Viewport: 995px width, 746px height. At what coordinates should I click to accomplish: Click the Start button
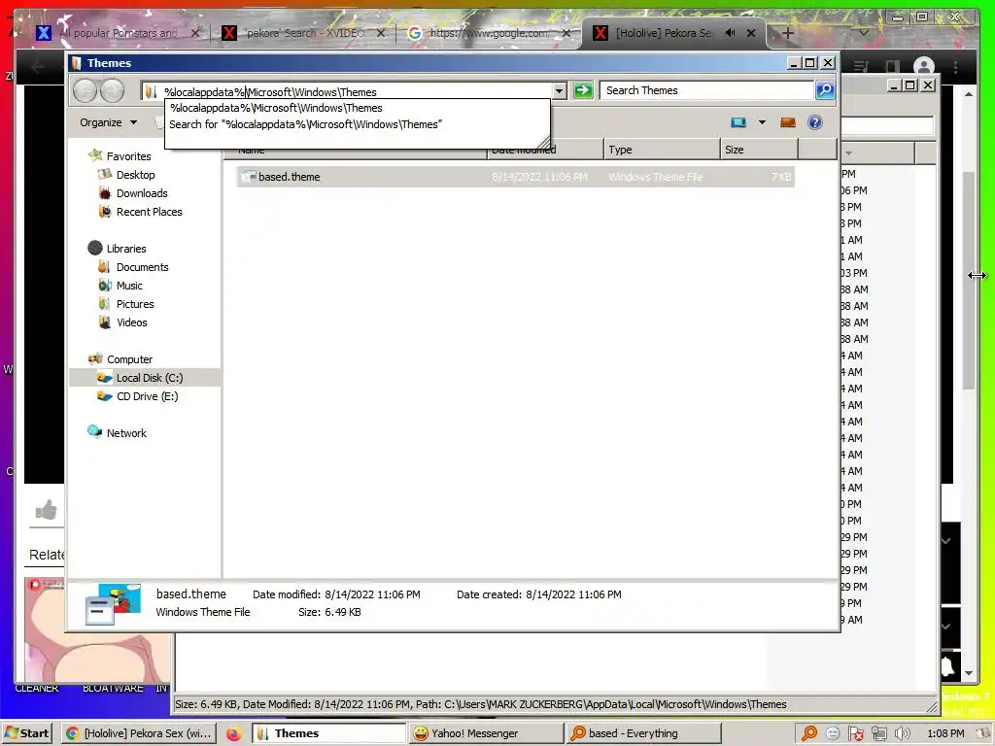tap(26, 733)
